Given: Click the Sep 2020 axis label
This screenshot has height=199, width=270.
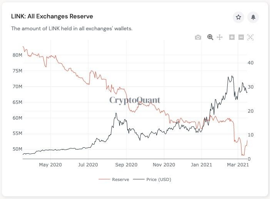Looking at the screenshot, I should [x=126, y=165].
